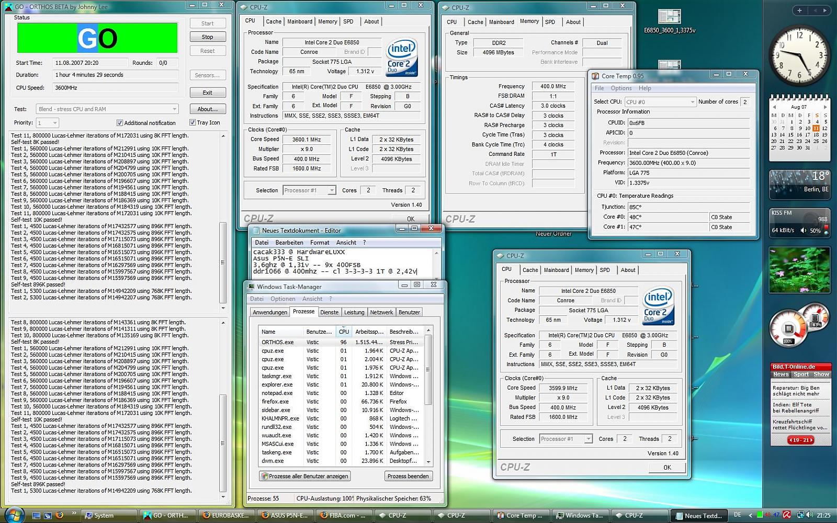
Task: Toggle the Additional notification checkbox
Action: (x=119, y=123)
